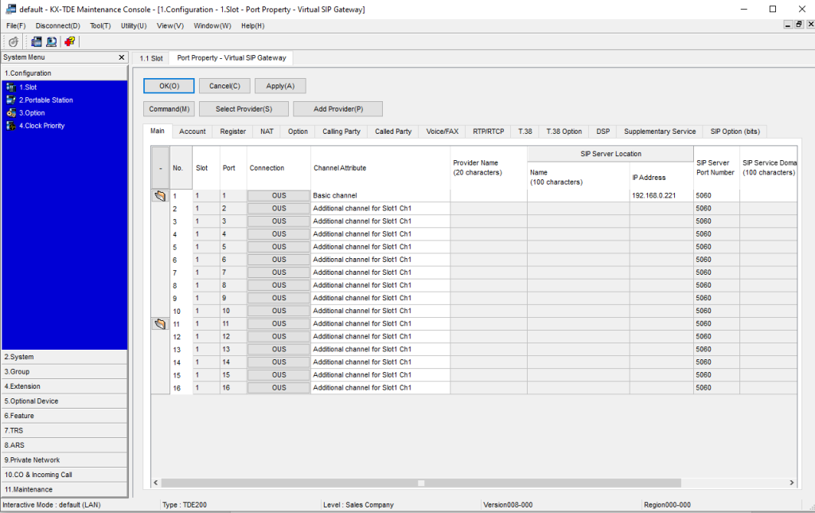Click the Apply(A) button

(x=280, y=86)
